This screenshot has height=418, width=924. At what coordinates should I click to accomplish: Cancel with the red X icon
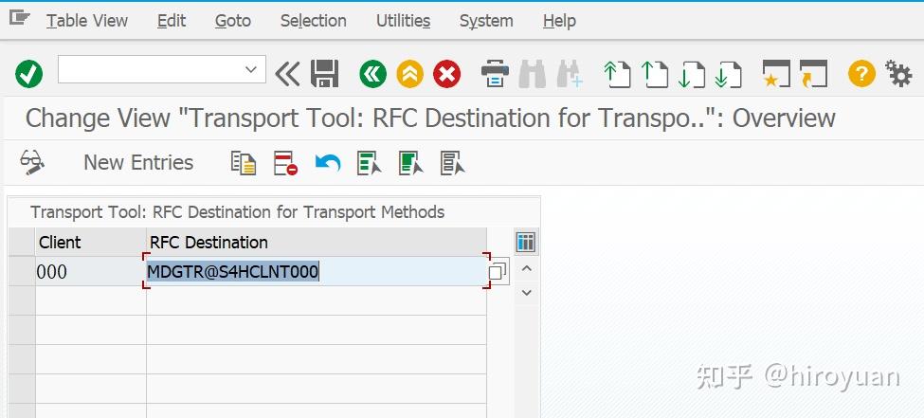point(446,74)
